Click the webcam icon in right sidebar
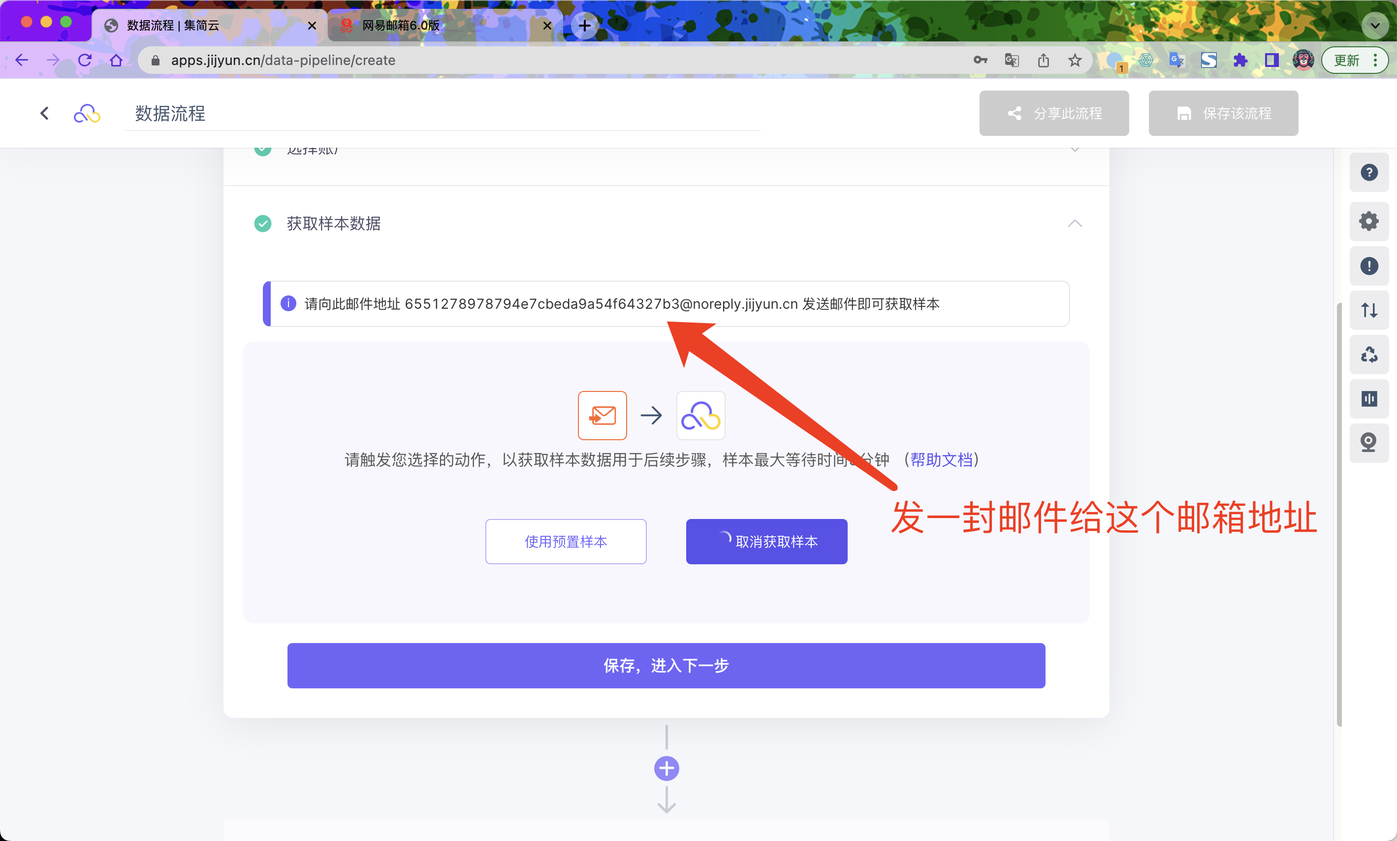Image resolution: width=1397 pixels, height=841 pixels. (1368, 443)
